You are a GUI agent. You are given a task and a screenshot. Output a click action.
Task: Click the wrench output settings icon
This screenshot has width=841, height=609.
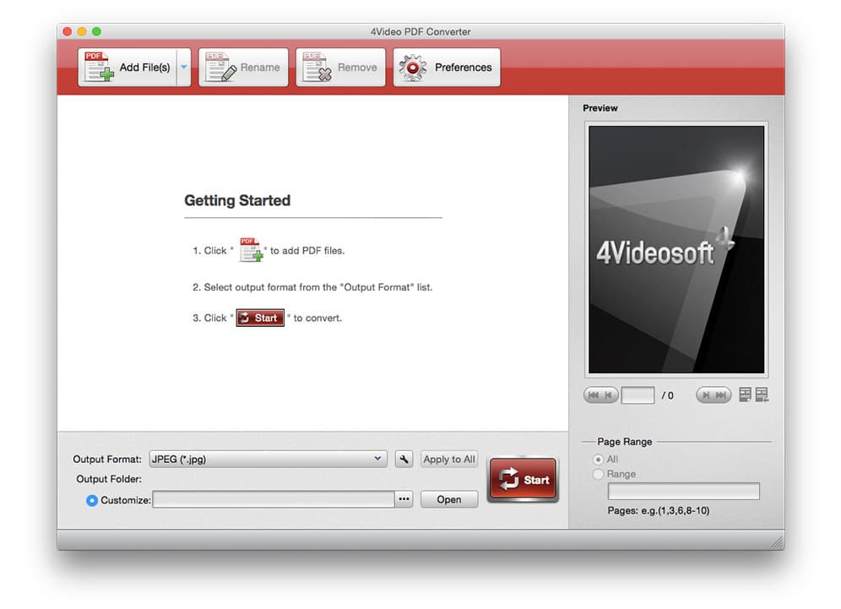(404, 459)
